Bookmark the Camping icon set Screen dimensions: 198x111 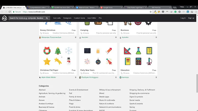(116, 37)
